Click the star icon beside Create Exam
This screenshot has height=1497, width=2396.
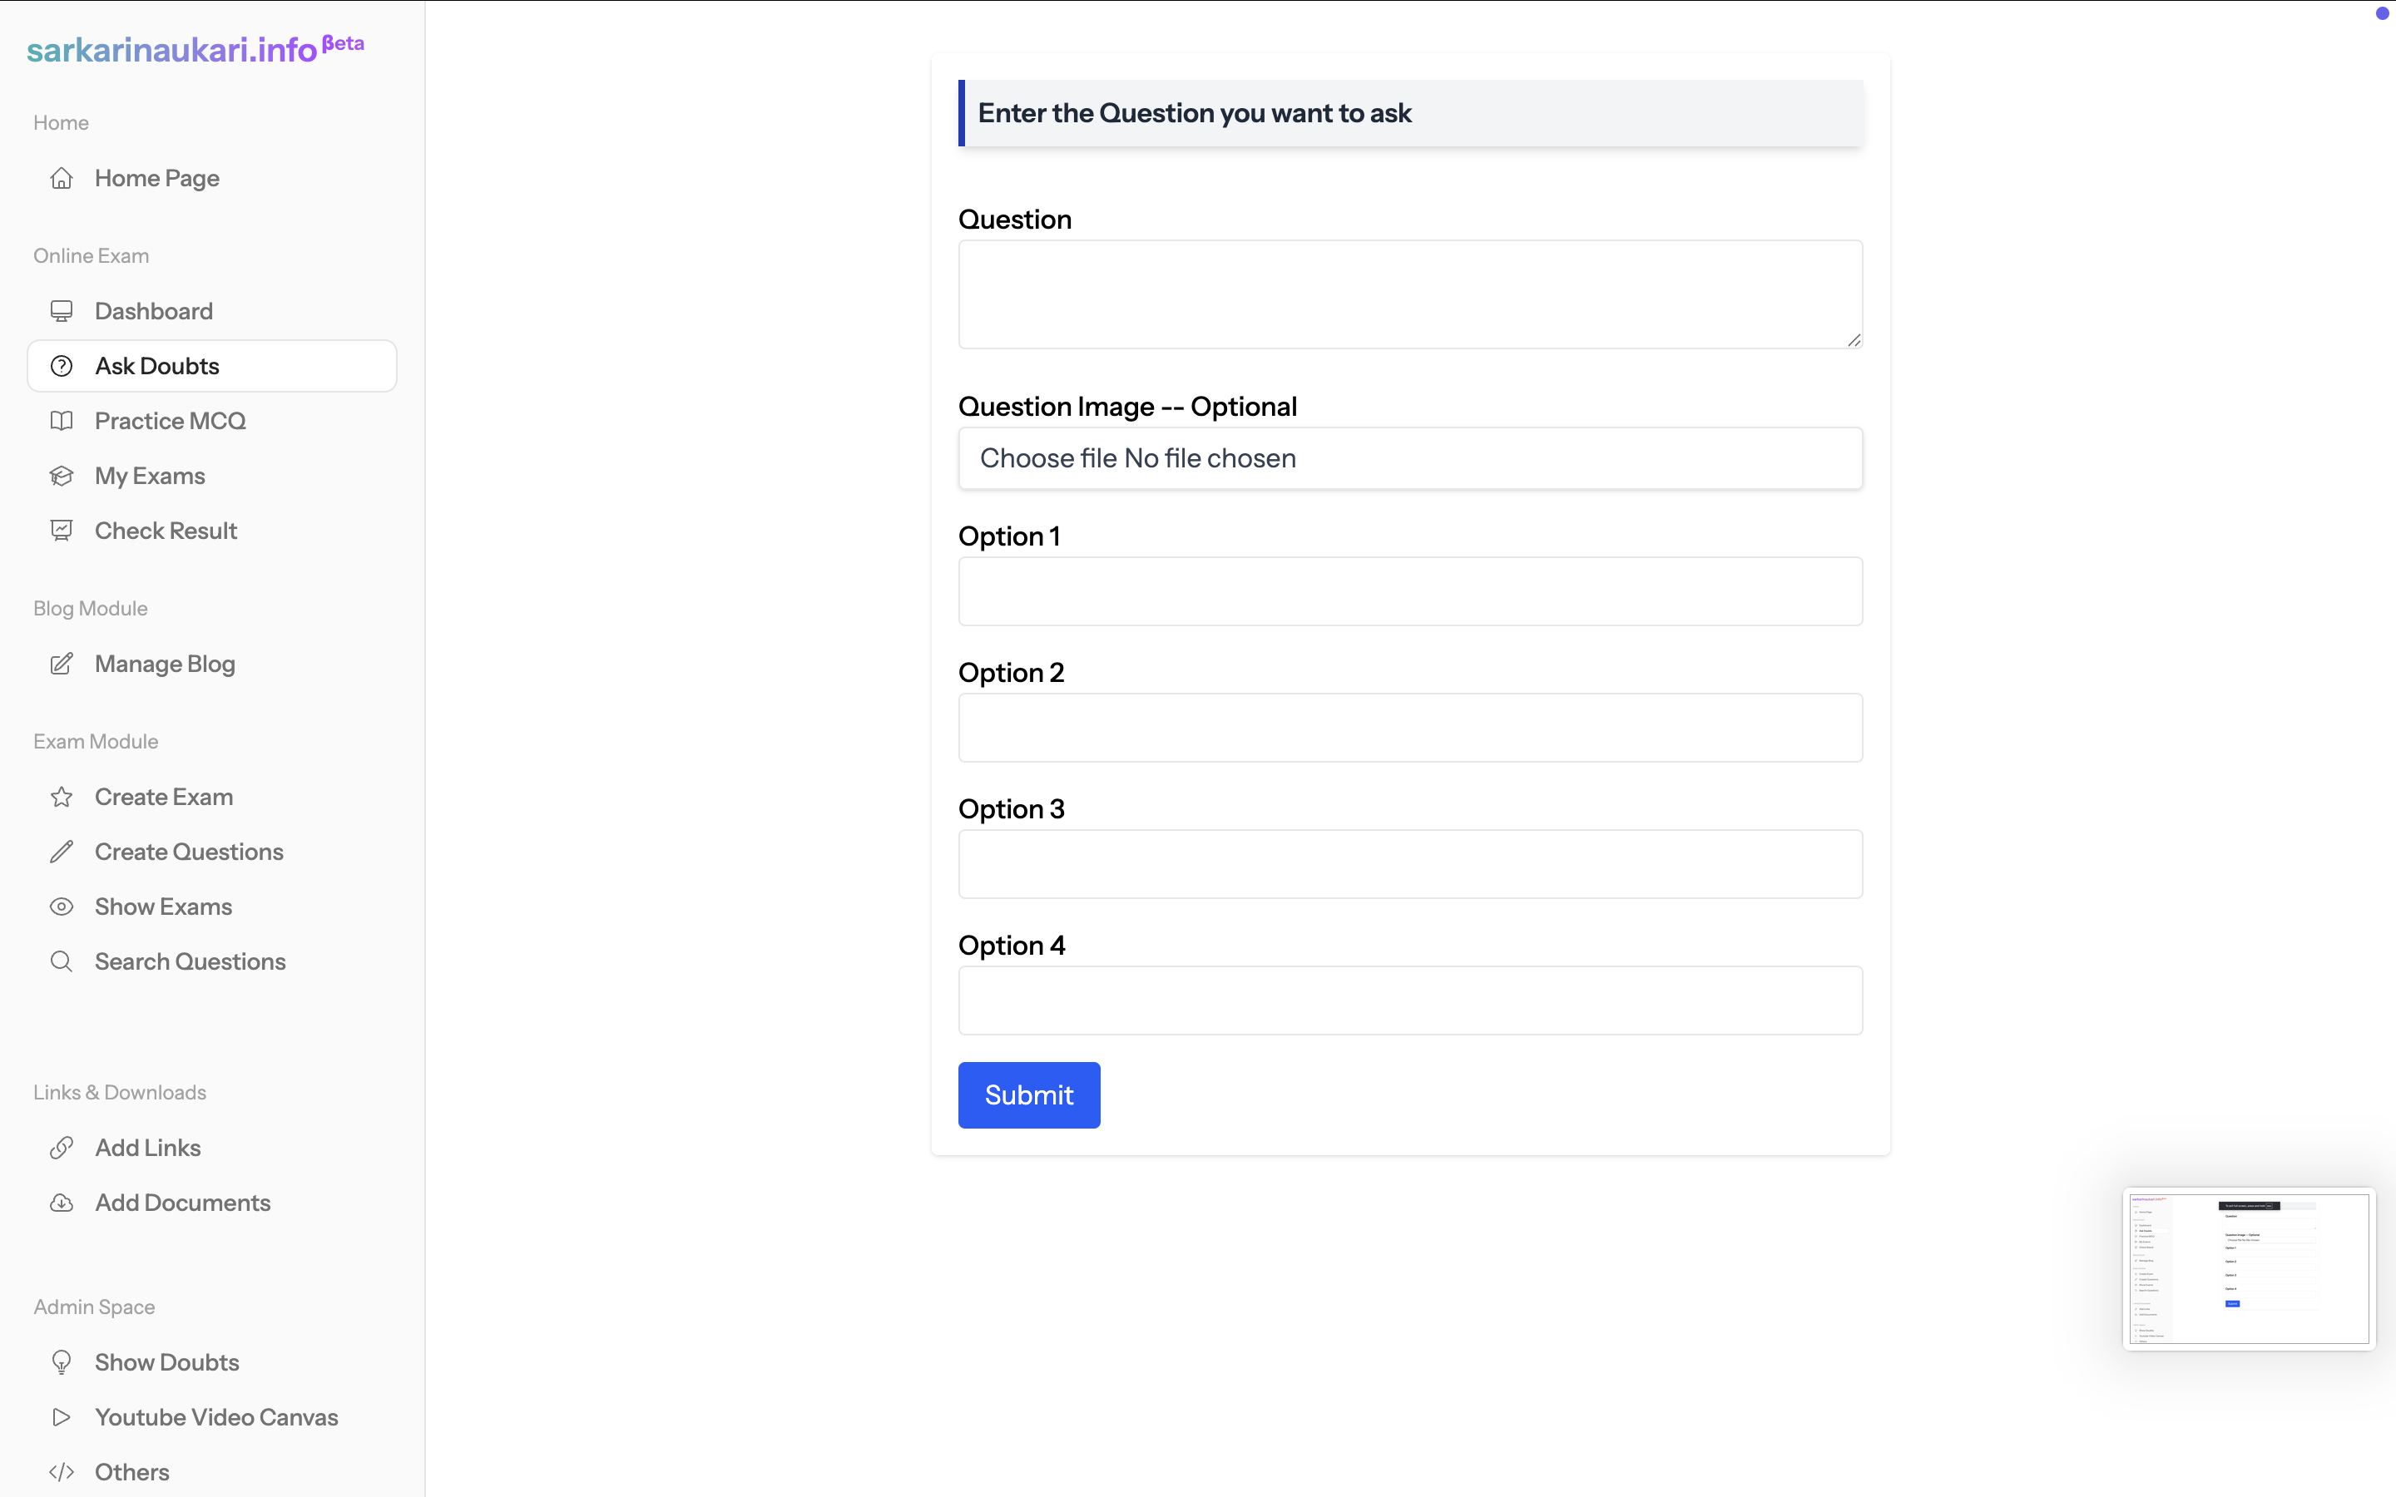[62, 797]
